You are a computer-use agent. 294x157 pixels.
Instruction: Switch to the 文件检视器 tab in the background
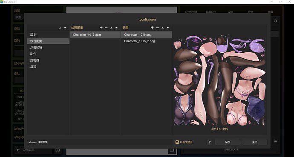tap(191, 11)
